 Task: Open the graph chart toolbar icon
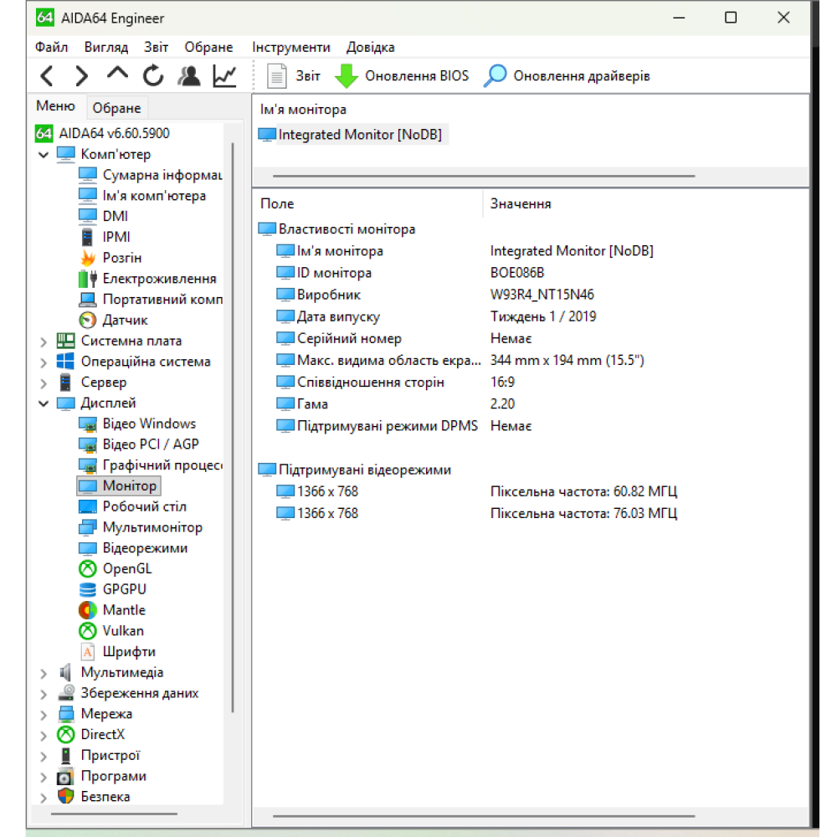click(224, 76)
